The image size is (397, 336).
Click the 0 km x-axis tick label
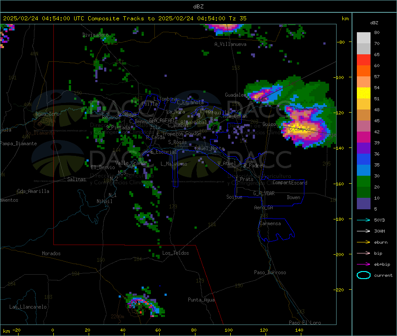point(52,330)
